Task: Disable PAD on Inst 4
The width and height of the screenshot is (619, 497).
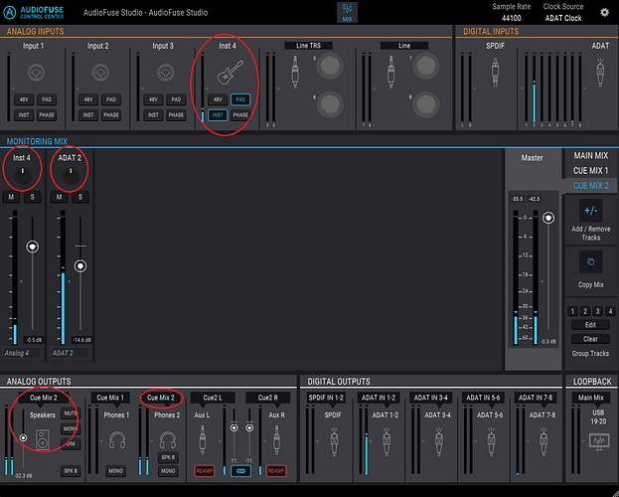Action: point(240,99)
